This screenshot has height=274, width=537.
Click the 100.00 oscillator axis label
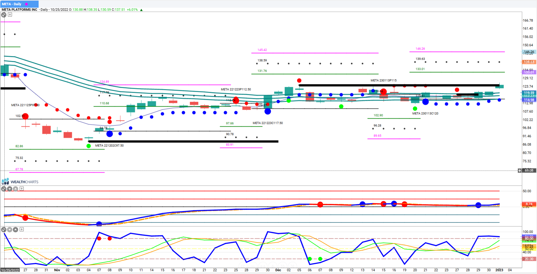click(528, 232)
